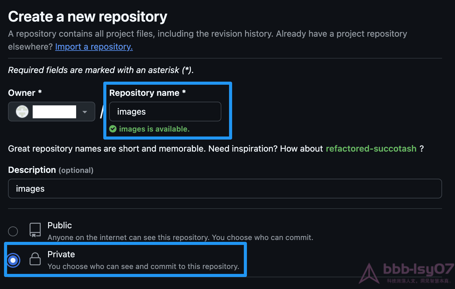Select the Private radio button

[x=13, y=260]
